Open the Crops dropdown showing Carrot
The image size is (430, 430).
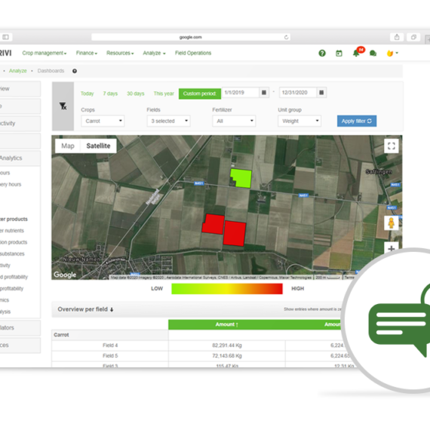(103, 121)
